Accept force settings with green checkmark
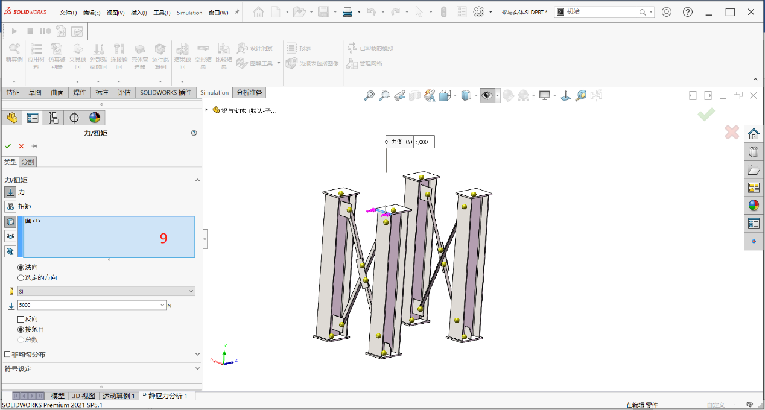765x410 pixels. click(8, 147)
